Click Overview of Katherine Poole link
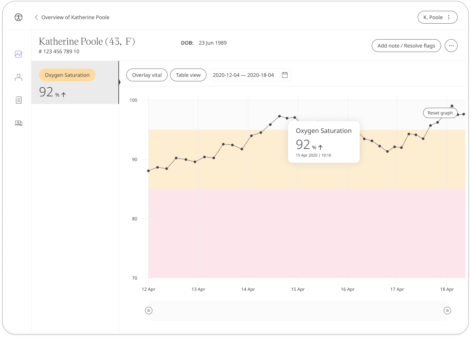Viewport: 471px width, 338px height. pos(75,17)
